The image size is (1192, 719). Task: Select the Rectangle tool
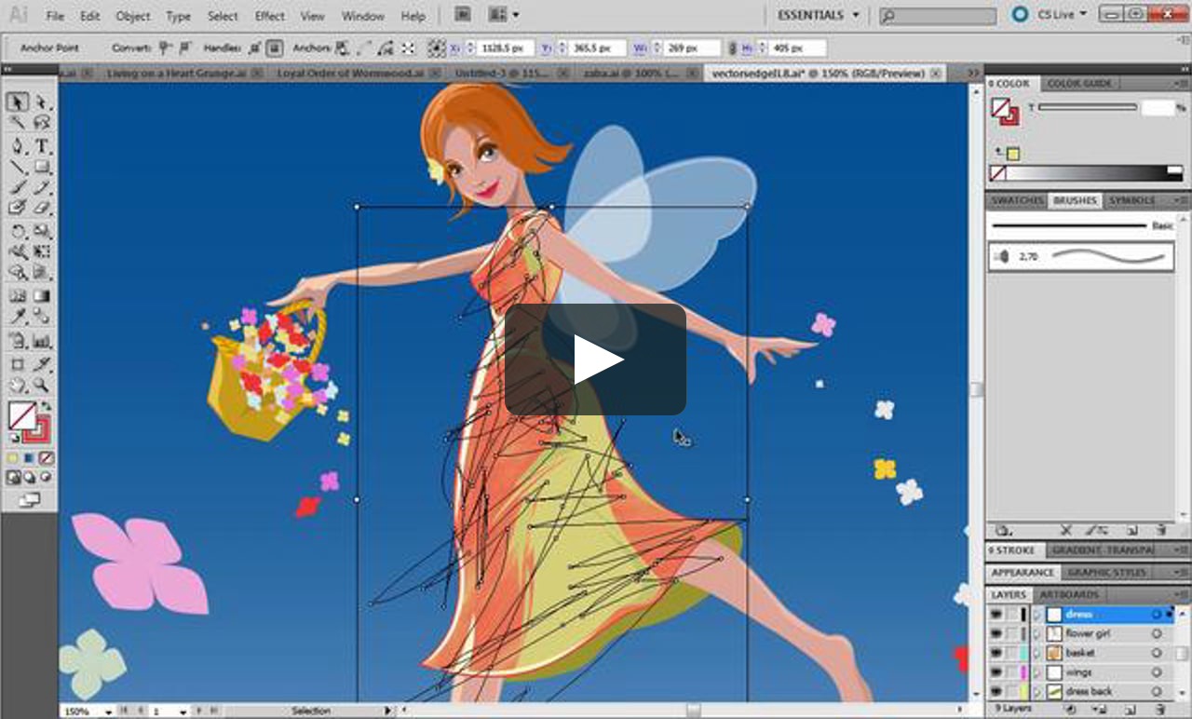coord(42,167)
